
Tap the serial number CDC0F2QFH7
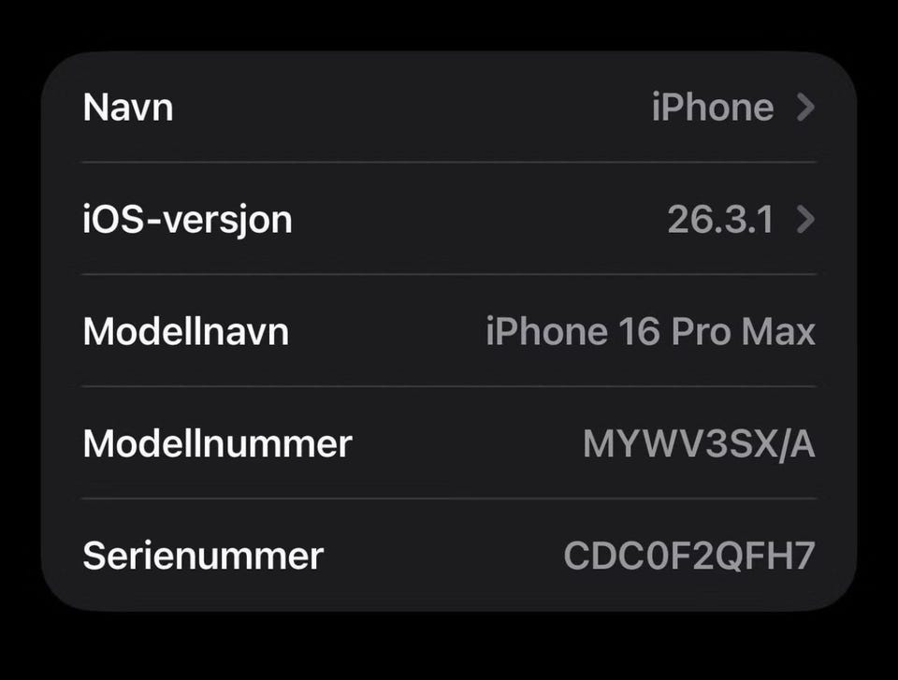(689, 556)
